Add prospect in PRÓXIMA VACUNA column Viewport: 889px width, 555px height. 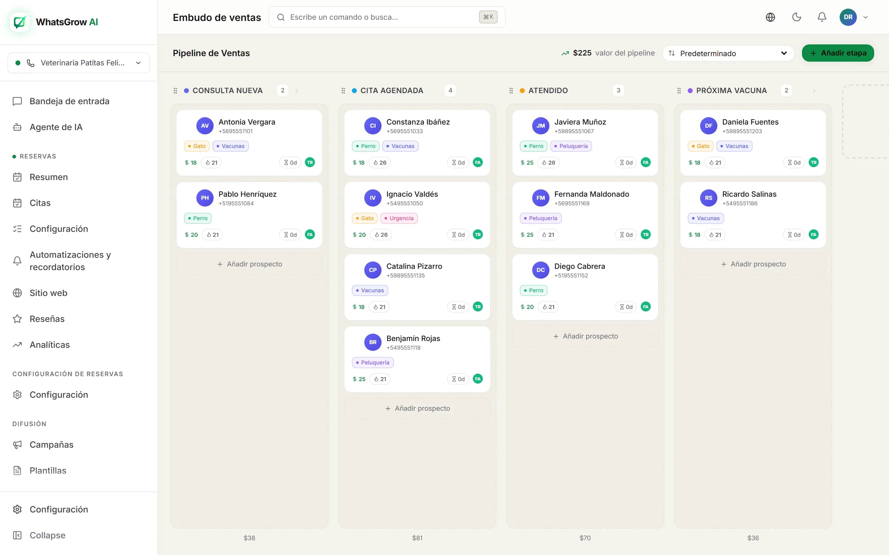(753, 264)
